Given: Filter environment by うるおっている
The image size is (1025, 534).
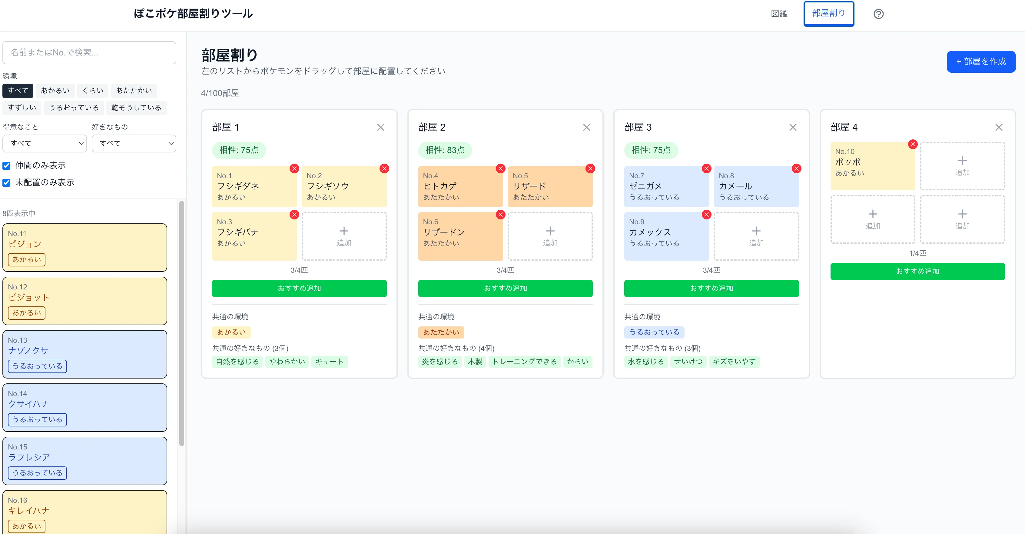Looking at the screenshot, I should 74,108.
